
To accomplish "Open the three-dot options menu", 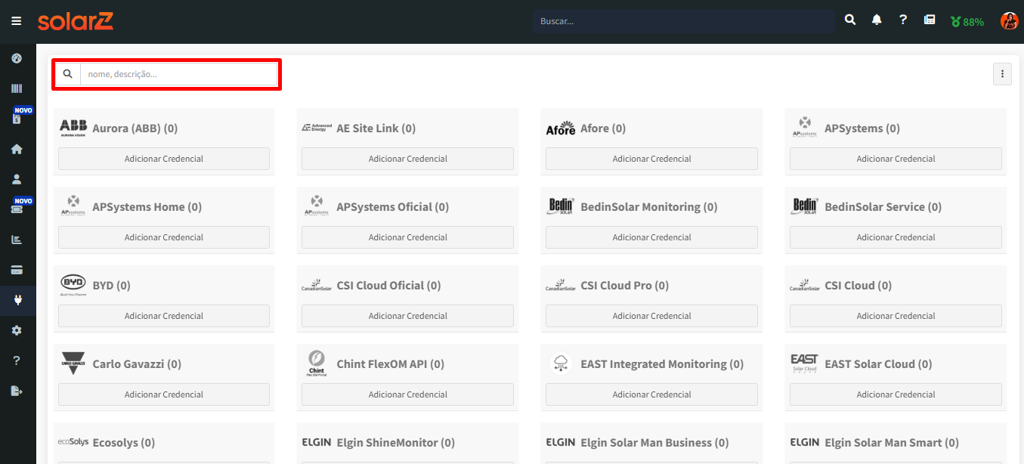I will 1002,74.
